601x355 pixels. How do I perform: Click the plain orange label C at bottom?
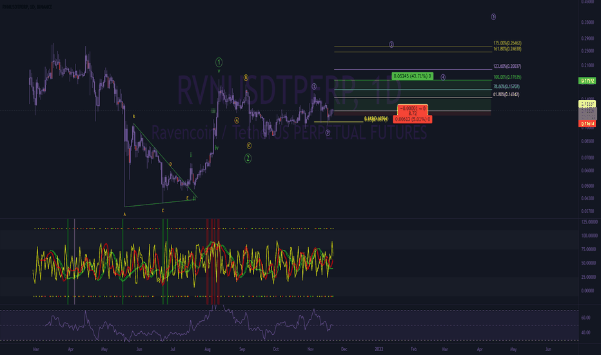(x=163, y=210)
